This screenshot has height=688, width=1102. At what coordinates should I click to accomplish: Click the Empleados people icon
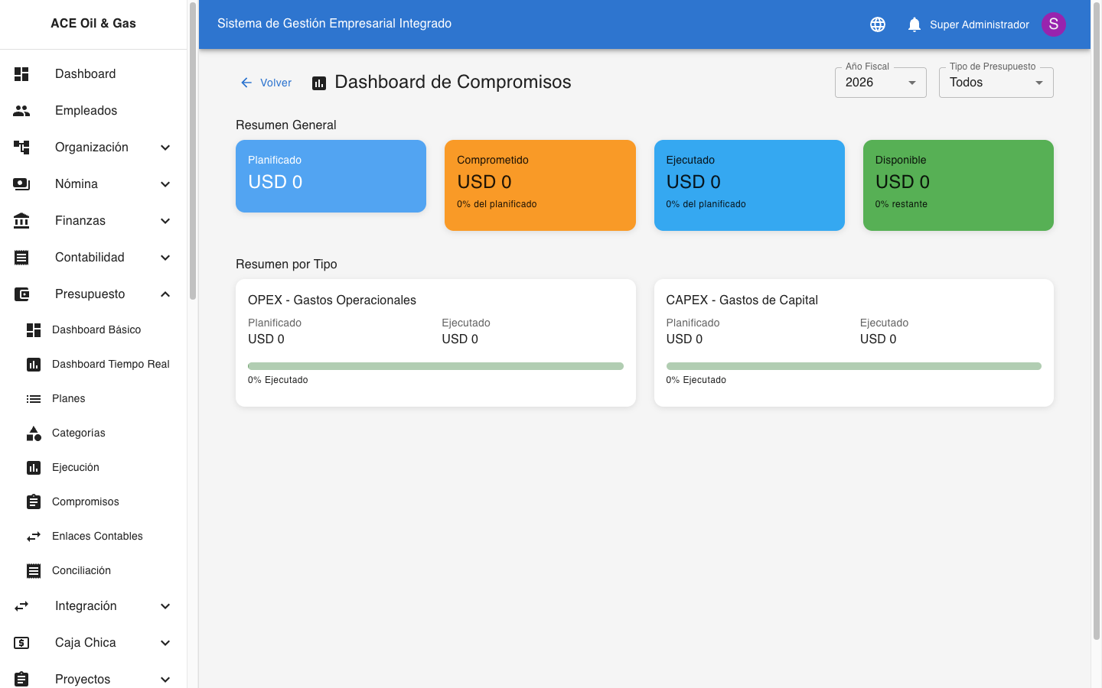point(21,110)
